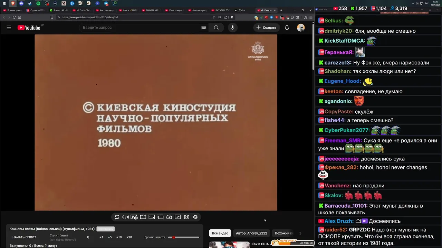The height and width of the screenshot is (248, 442).
Task: Run search with the magnifier button
Action: 216,28
